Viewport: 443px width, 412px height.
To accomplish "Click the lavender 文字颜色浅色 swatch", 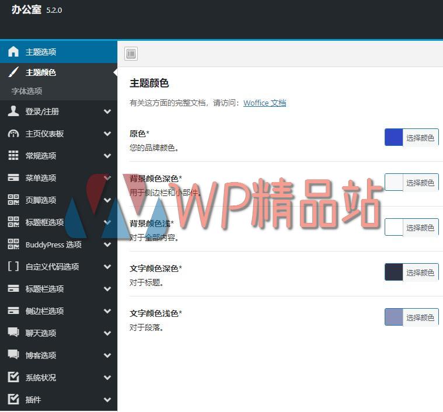I will click(x=394, y=317).
